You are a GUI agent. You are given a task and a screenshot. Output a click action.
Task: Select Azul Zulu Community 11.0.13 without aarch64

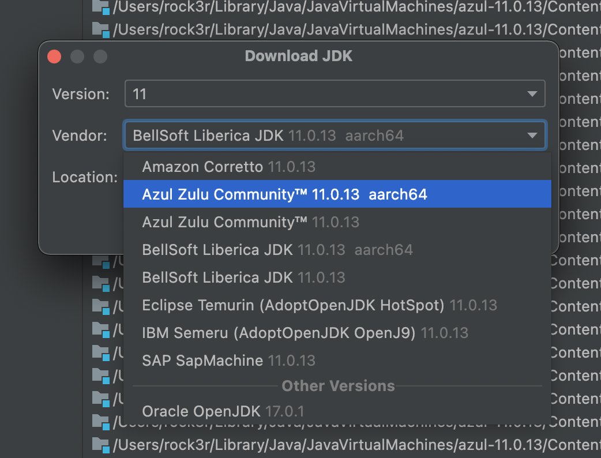point(337,222)
